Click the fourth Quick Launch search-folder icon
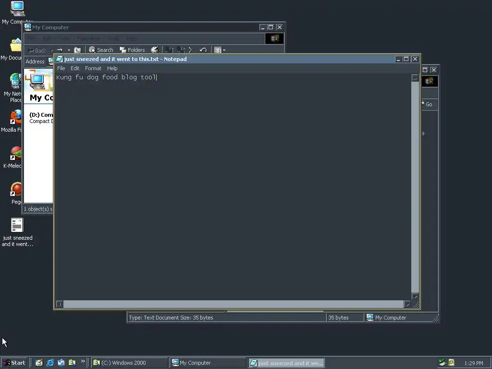This screenshot has width=492, height=369. (72, 363)
